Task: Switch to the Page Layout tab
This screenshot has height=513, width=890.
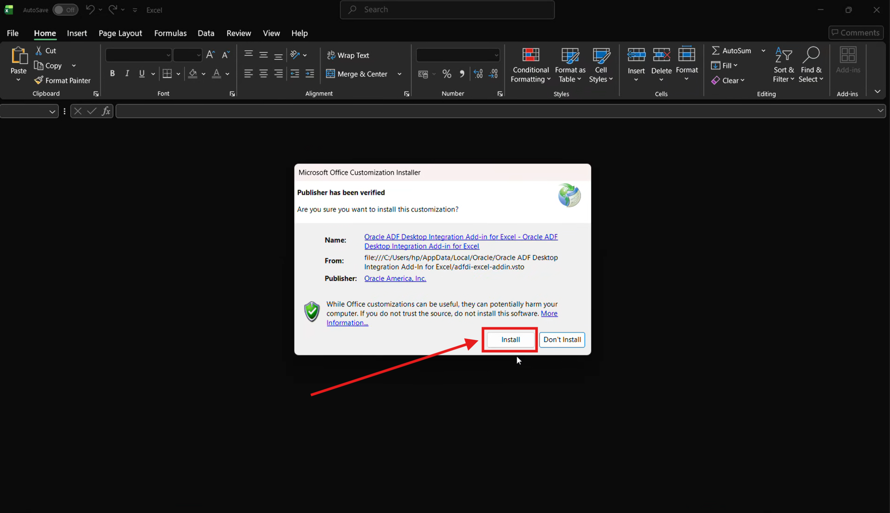Action: point(120,33)
